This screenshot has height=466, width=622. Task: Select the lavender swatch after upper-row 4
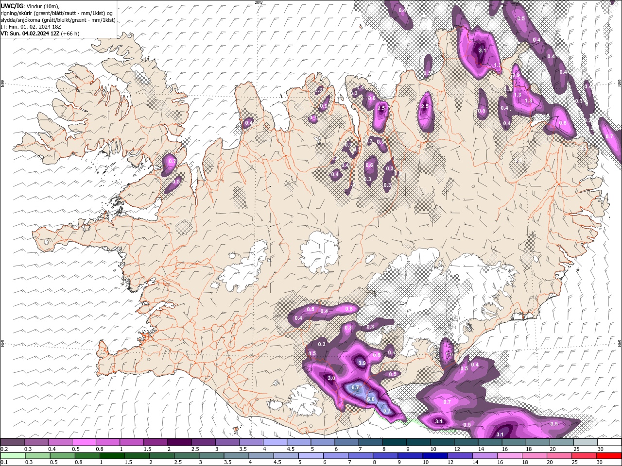[275, 442]
